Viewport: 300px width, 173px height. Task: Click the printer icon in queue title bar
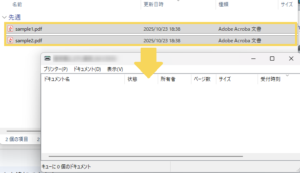(47, 59)
